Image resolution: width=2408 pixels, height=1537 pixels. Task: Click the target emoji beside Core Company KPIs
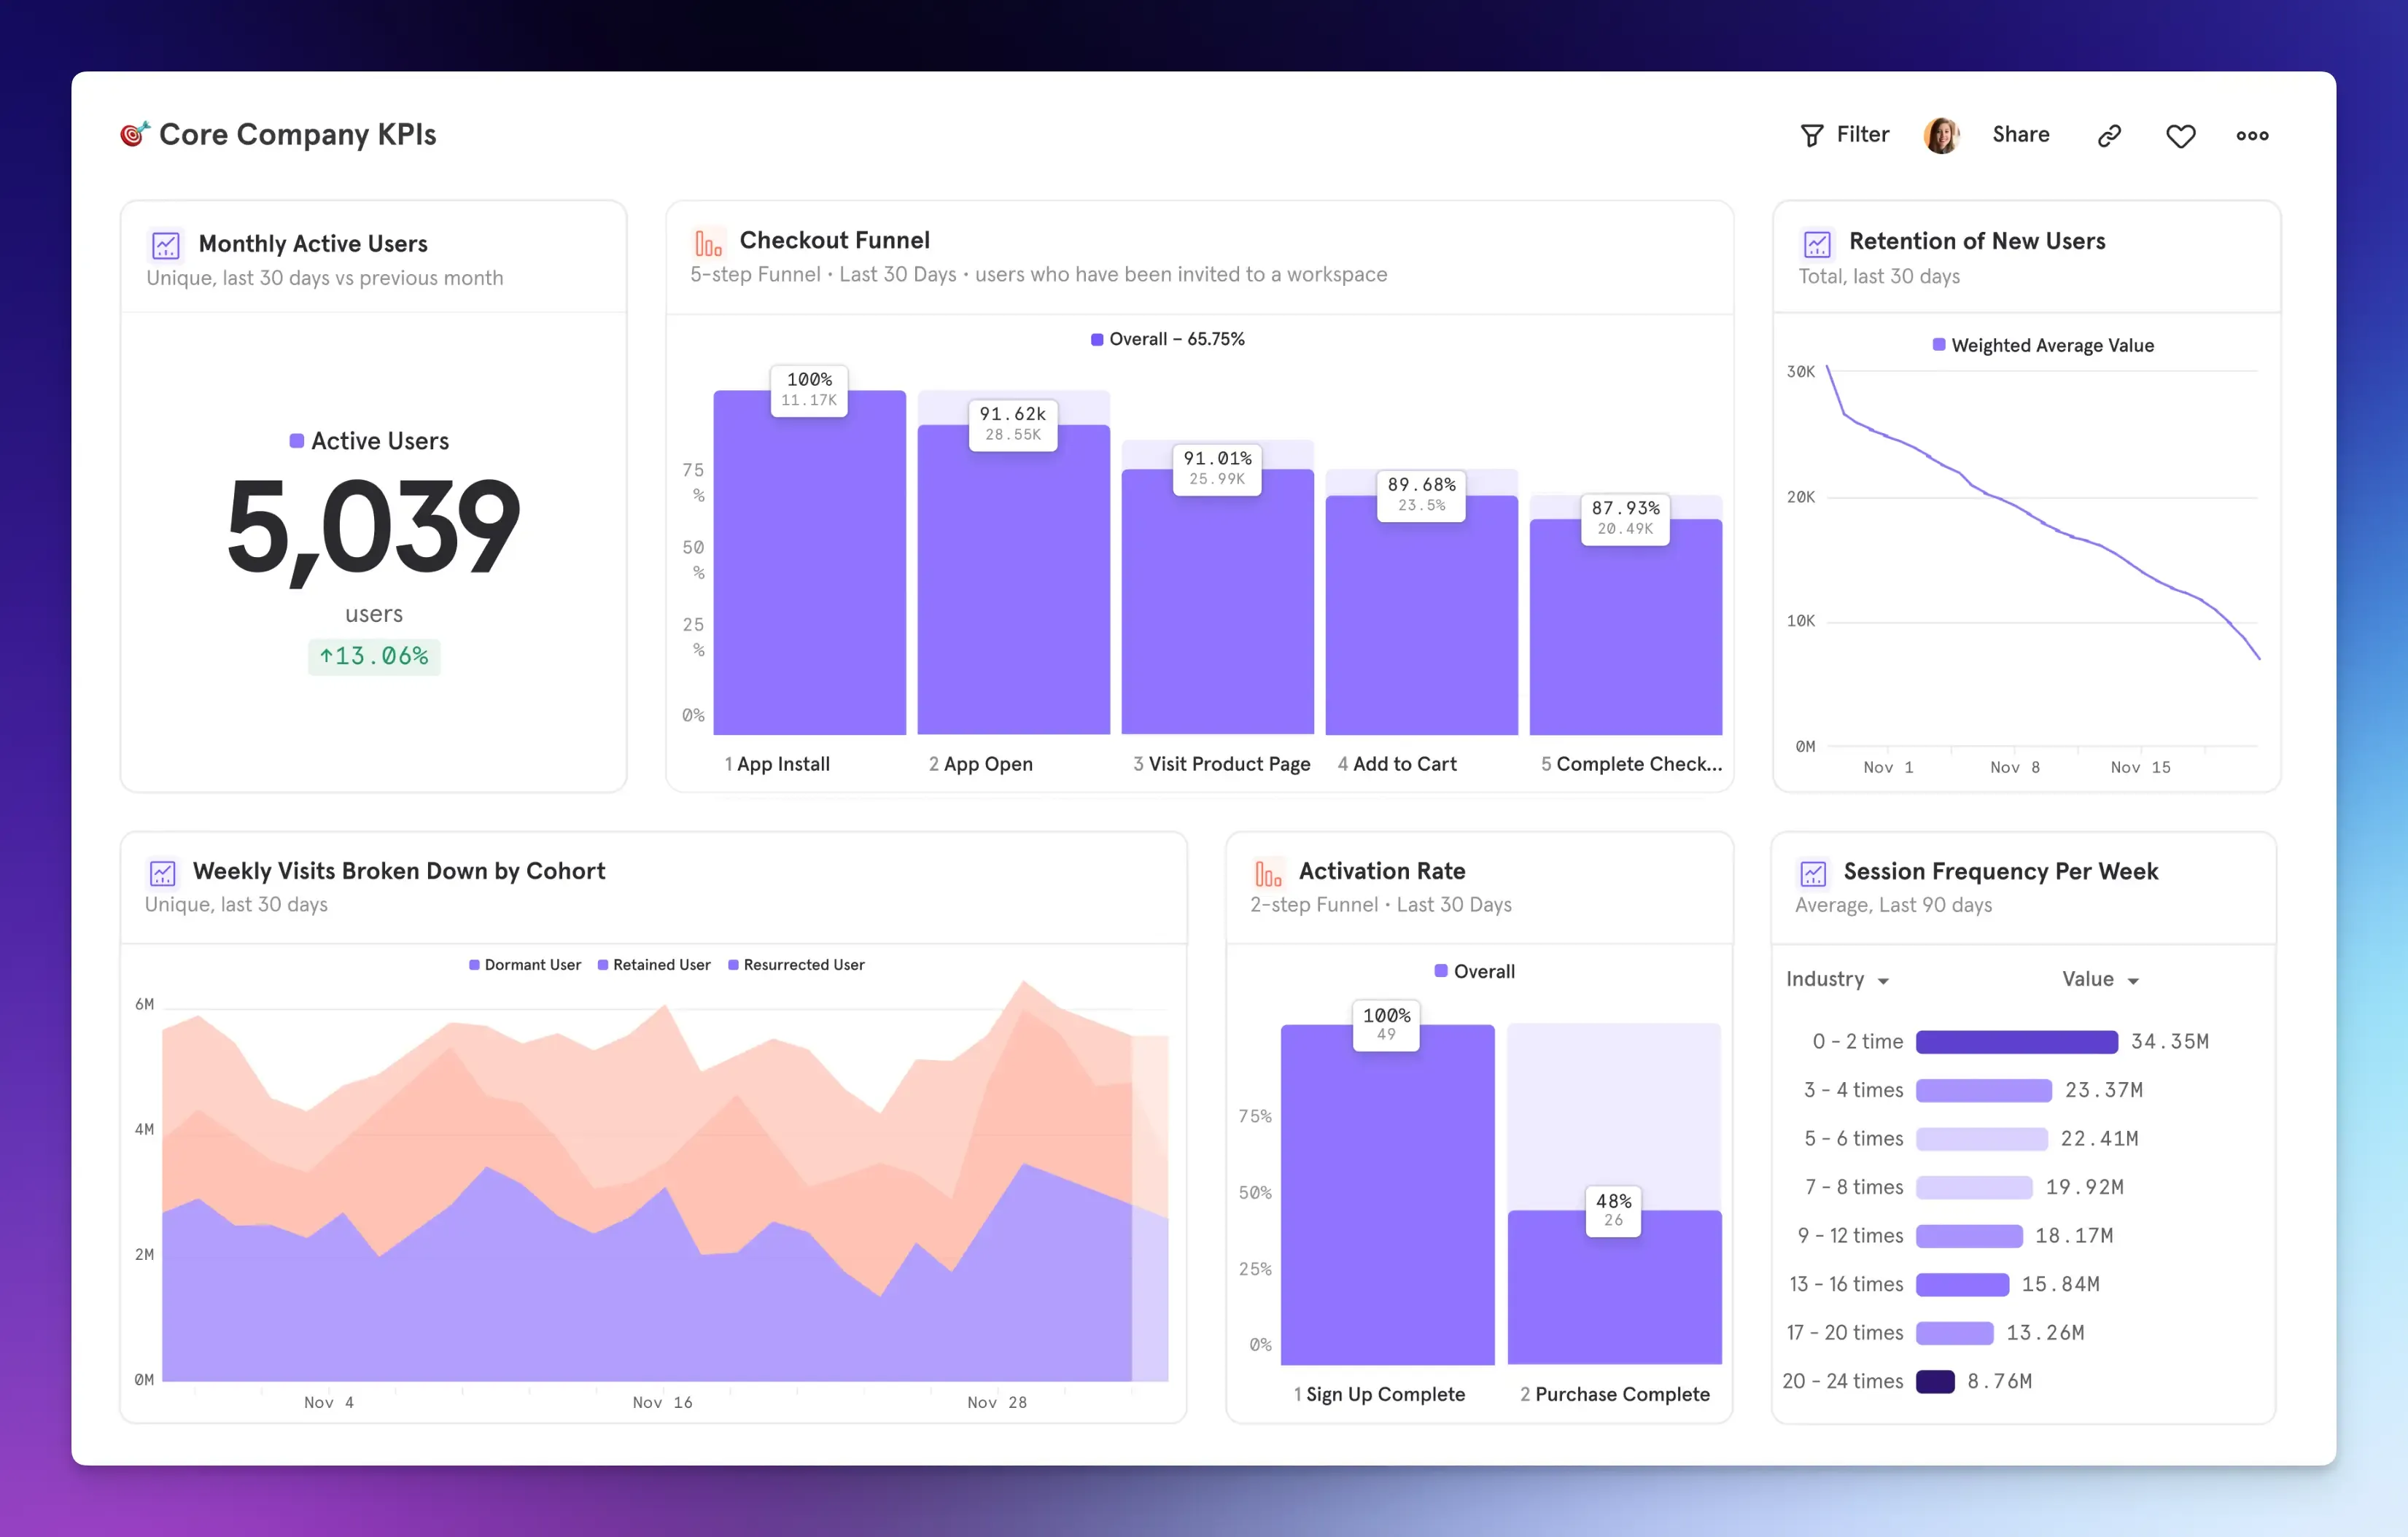click(x=134, y=134)
